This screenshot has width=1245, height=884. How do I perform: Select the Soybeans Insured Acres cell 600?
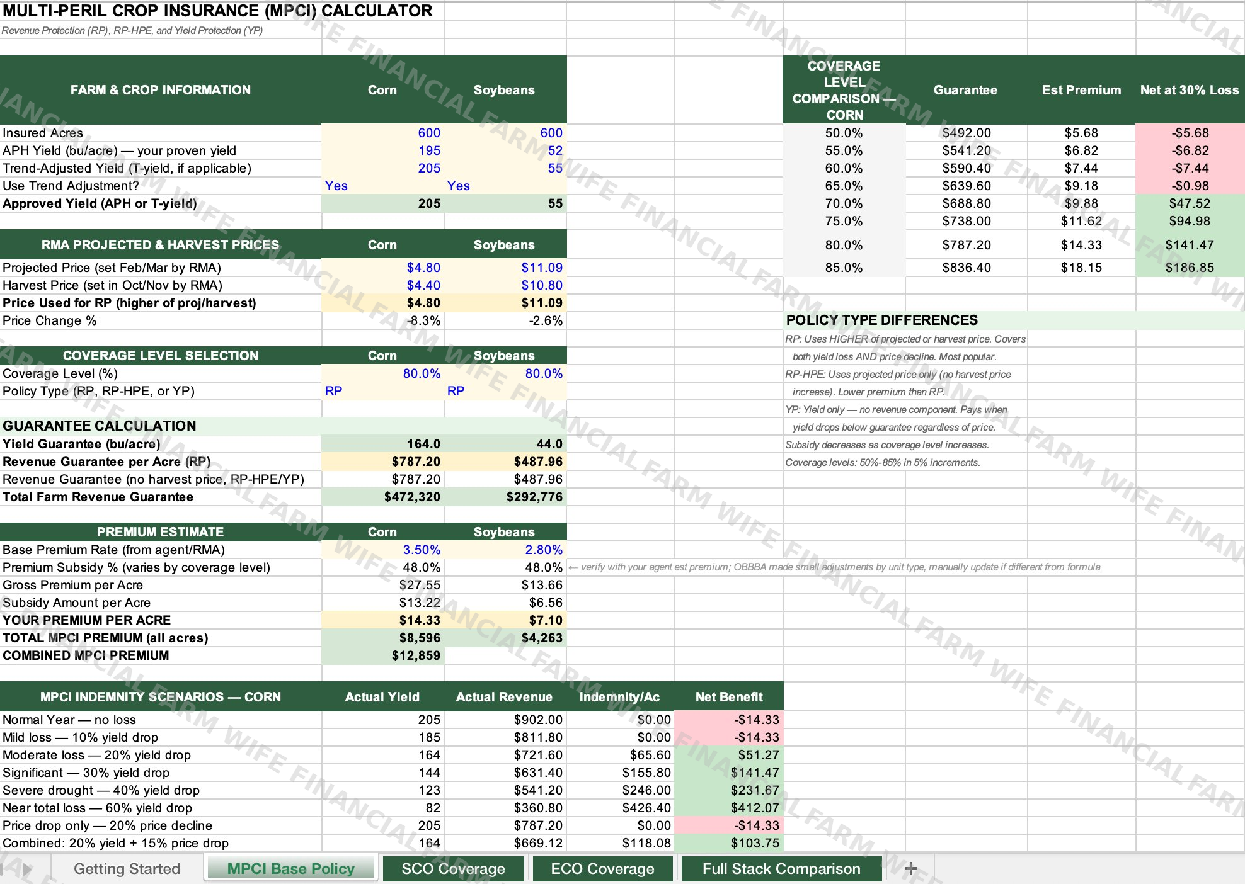pyautogui.click(x=505, y=133)
